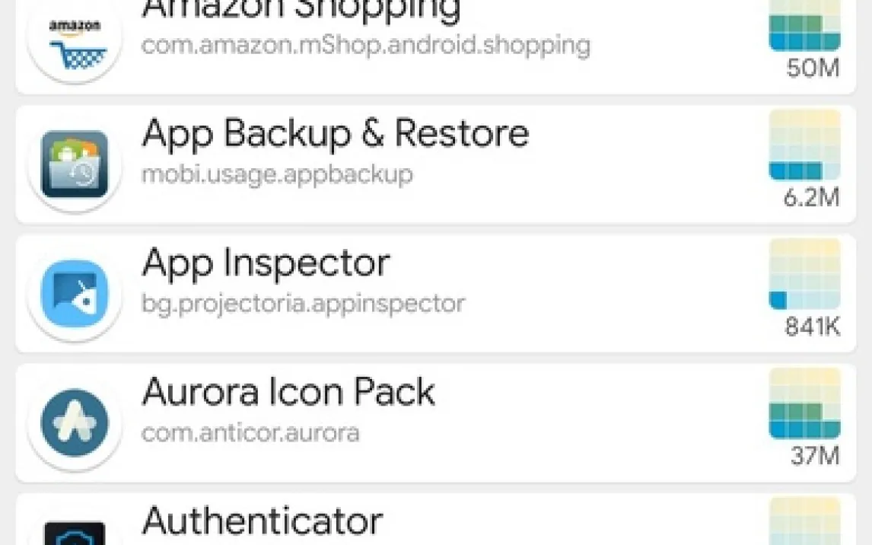Tap the Authenticator app icon

click(x=75, y=533)
